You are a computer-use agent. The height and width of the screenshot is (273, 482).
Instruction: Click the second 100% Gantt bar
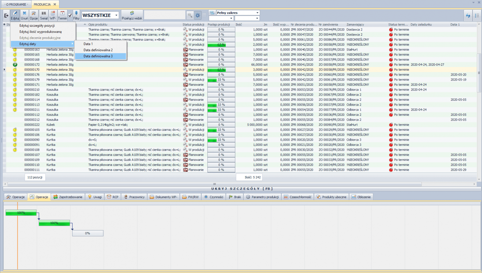[54, 223]
